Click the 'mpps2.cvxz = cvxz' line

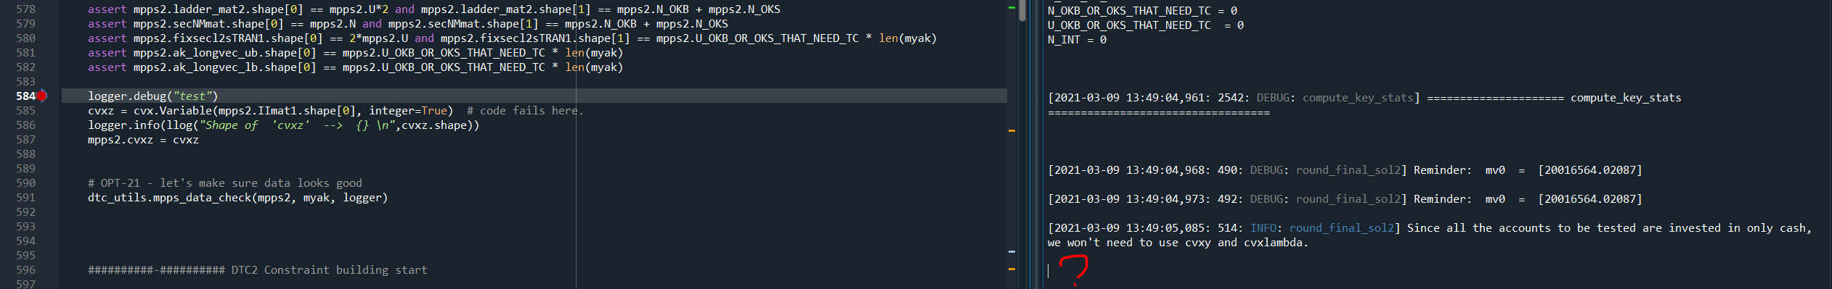pyautogui.click(x=143, y=140)
